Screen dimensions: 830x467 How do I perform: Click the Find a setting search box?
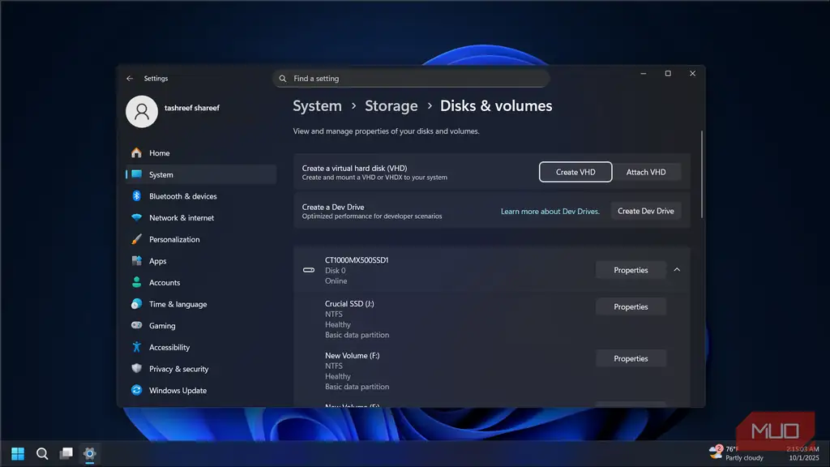[x=411, y=79]
